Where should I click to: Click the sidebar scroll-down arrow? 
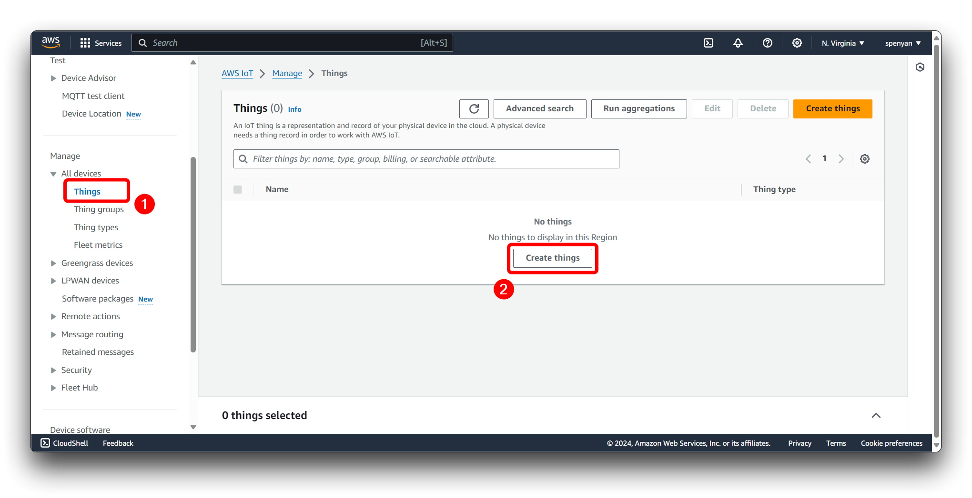click(193, 427)
